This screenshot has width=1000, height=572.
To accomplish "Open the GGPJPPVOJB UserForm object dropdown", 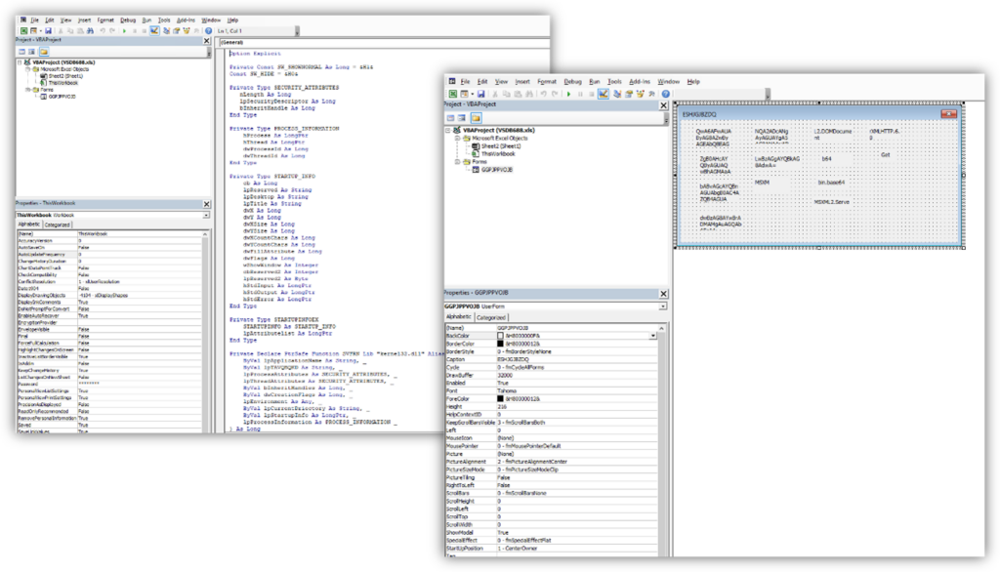I will pos(661,306).
